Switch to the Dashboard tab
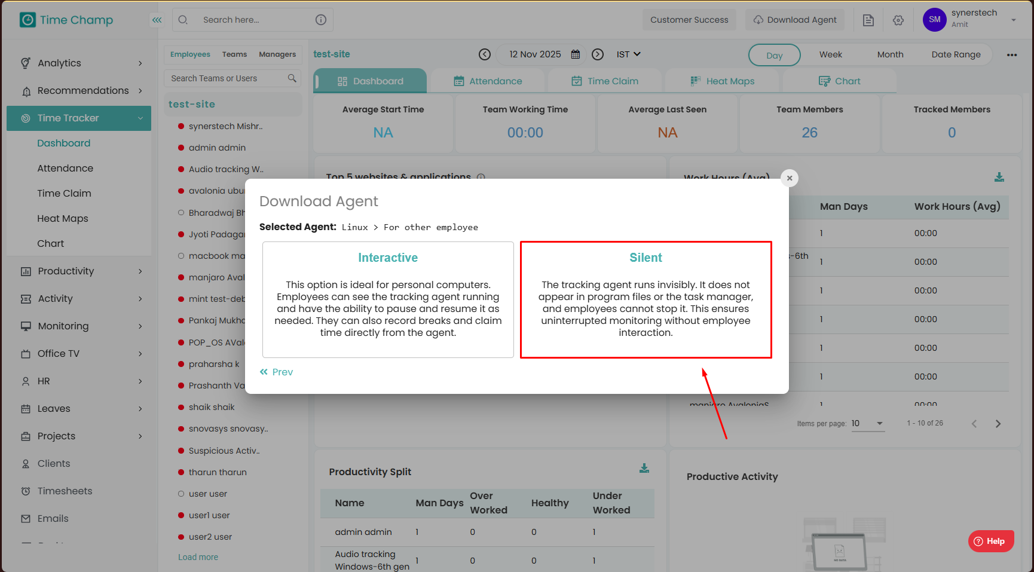Viewport: 1034px width, 572px height. pos(370,81)
